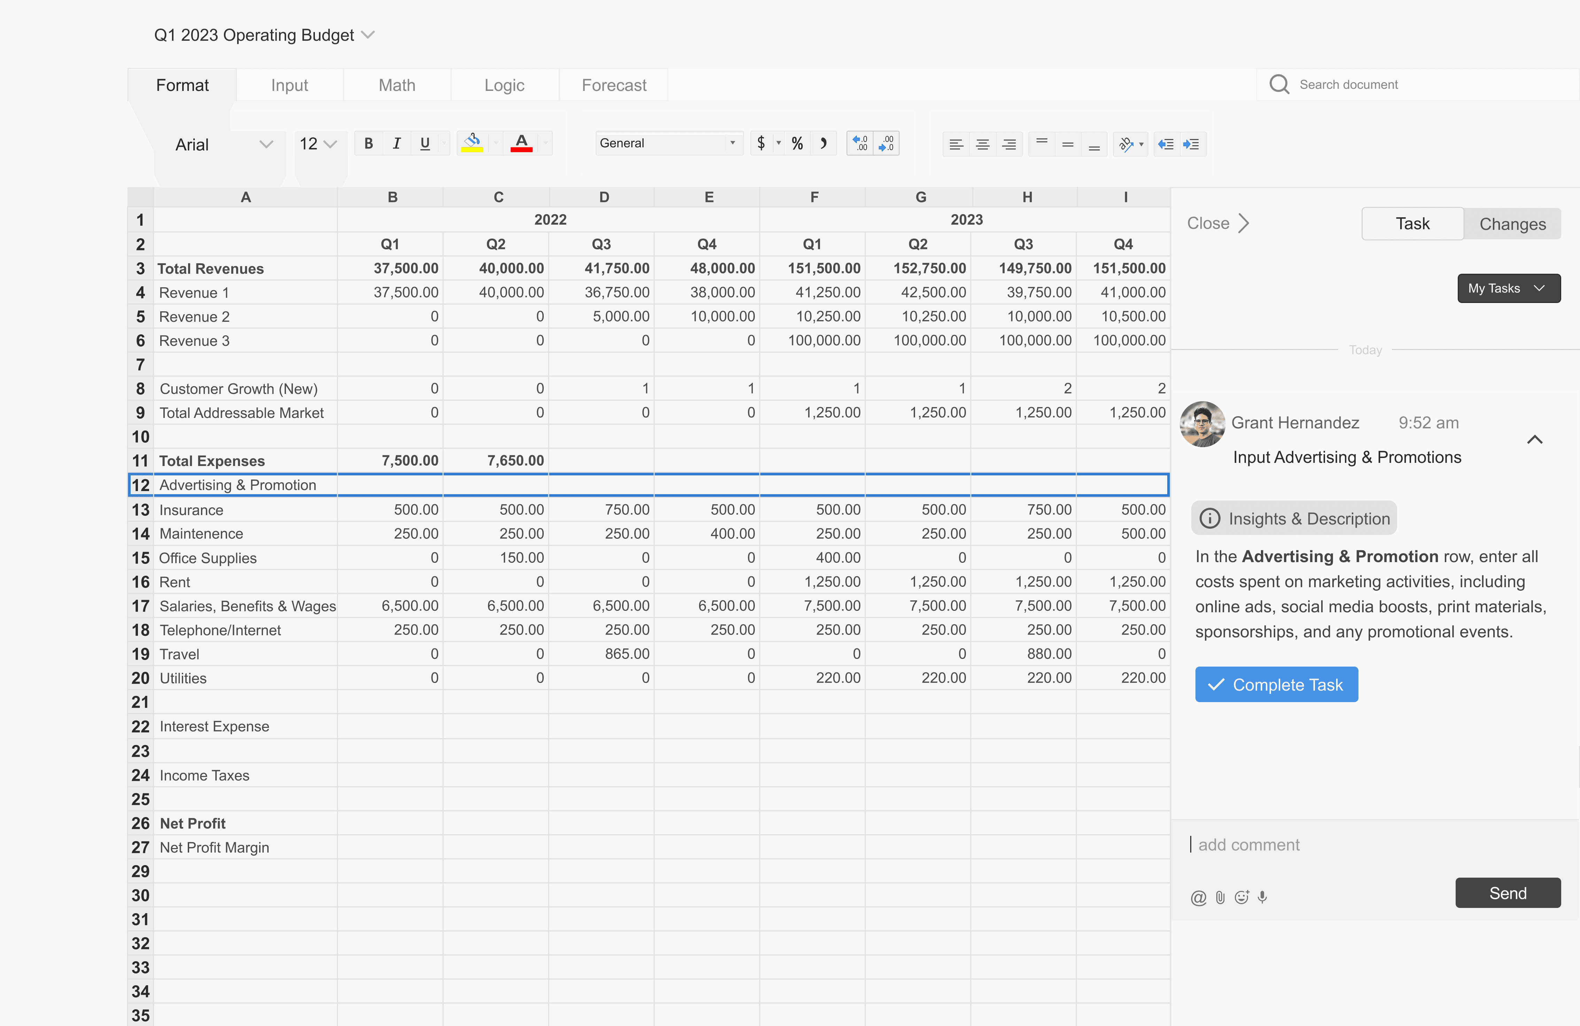The width and height of the screenshot is (1580, 1026).
Task: Insert emoji in comment
Action: pyautogui.click(x=1241, y=897)
